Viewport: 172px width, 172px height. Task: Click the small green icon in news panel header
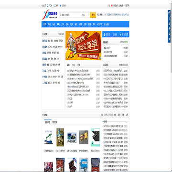click(x=128, y=42)
